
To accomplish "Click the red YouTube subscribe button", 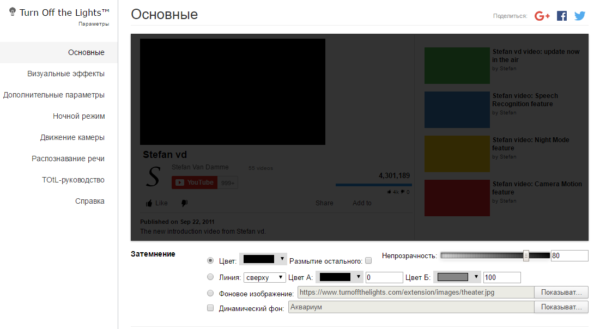I will [x=195, y=182].
